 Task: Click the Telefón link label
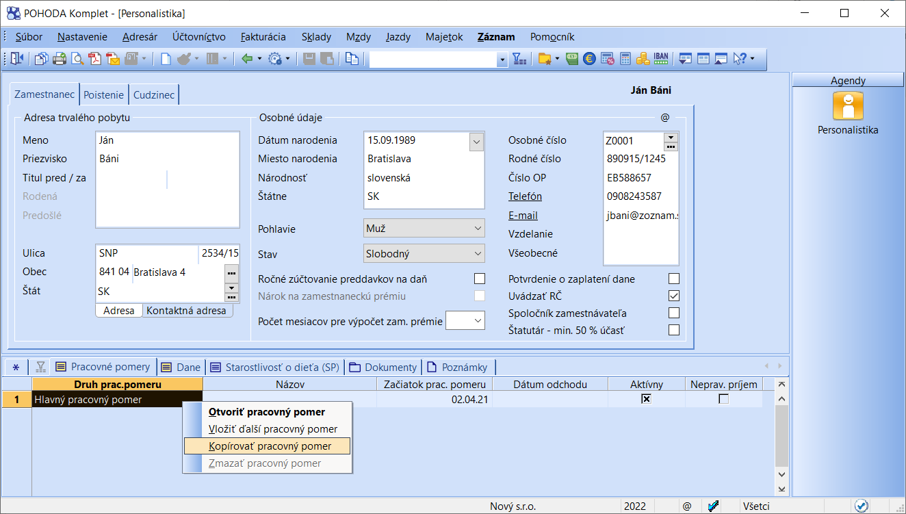point(525,196)
